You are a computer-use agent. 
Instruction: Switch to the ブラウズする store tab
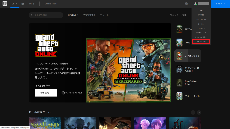89,15
